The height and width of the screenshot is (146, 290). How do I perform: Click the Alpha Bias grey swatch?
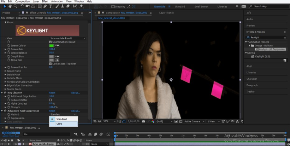tap(51, 60)
